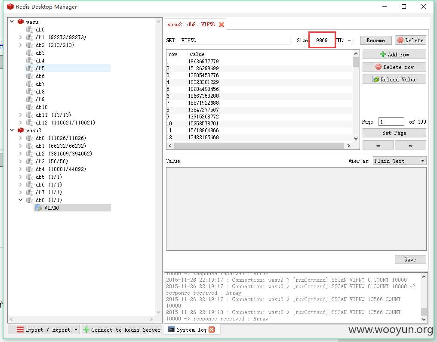This screenshot has width=437, height=342.
Task: Click db4 (10001/44892) database icon
Action: (x=30, y=169)
